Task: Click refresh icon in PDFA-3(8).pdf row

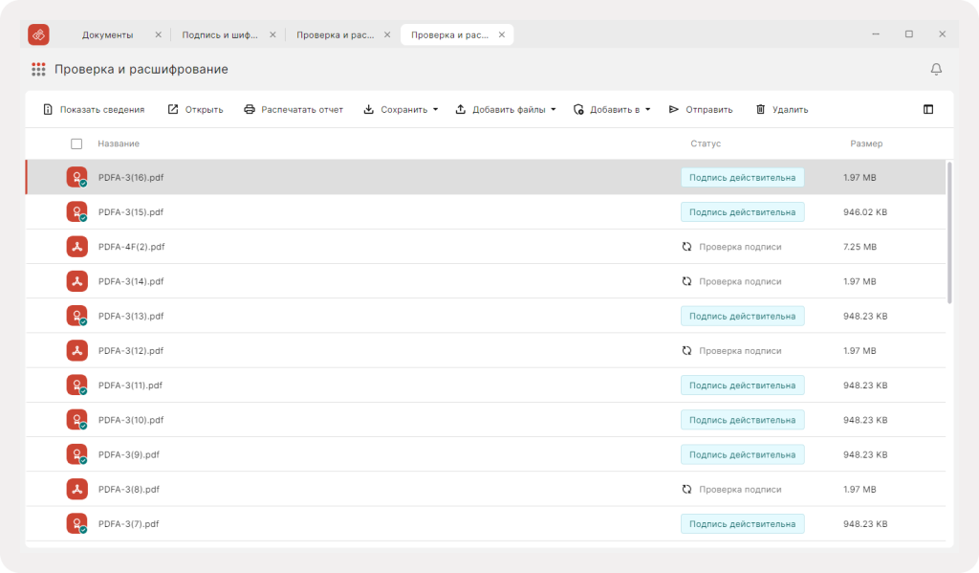Action: (686, 489)
